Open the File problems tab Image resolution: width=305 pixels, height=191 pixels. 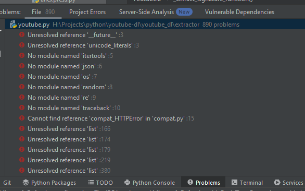tap(43, 12)
